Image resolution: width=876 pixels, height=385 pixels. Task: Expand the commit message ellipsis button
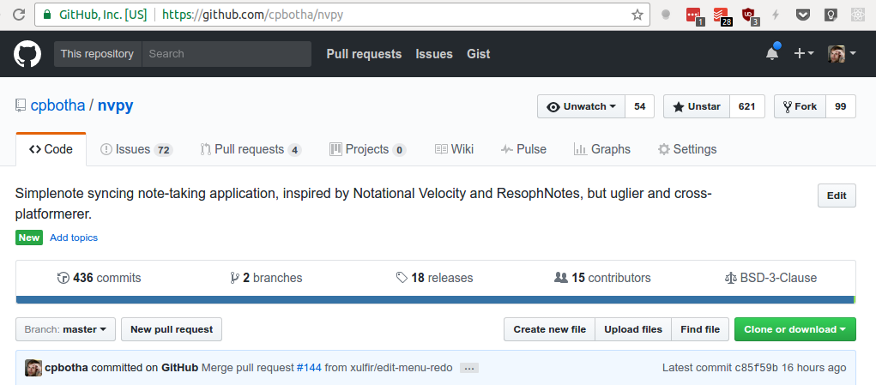(x=469, y=368)
